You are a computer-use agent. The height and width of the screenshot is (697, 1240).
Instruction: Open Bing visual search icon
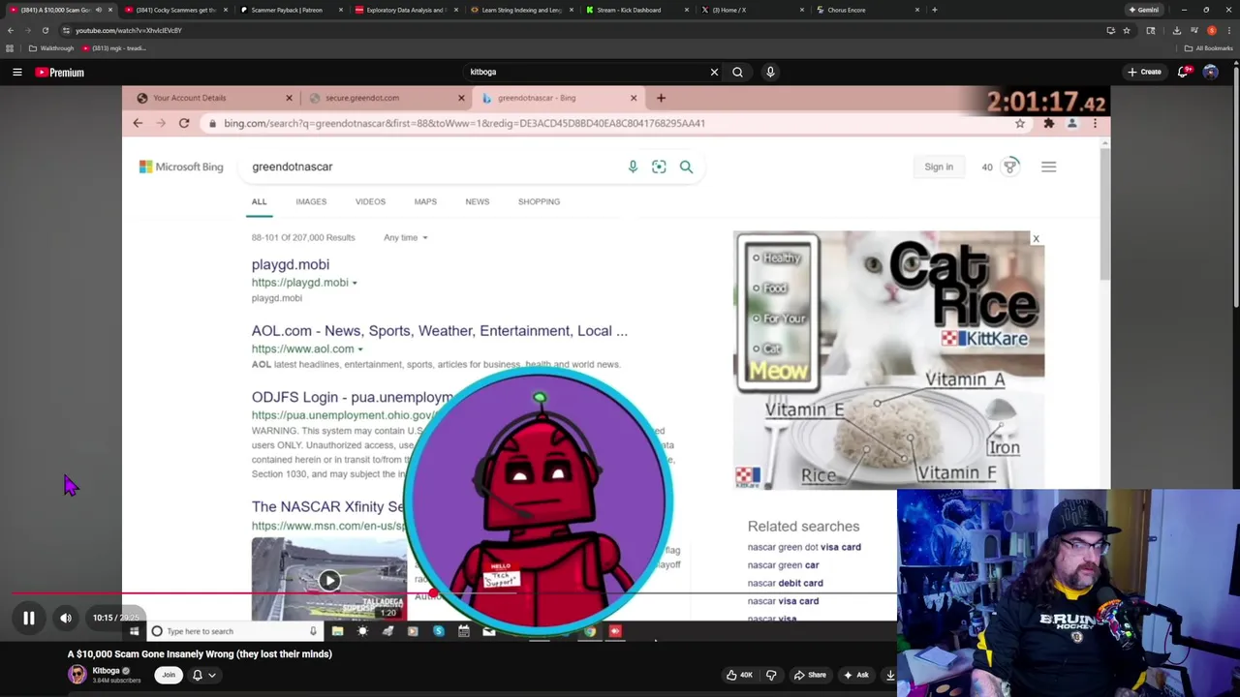point(659,167)
